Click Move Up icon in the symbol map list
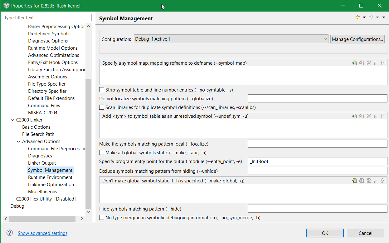 tap(376, 63)
